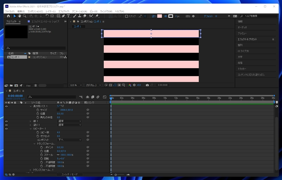The height and width of the screenshot is (180, 282).
Task: Click the camera snapshot icon below the viewer
Action: tap(147, 85)
